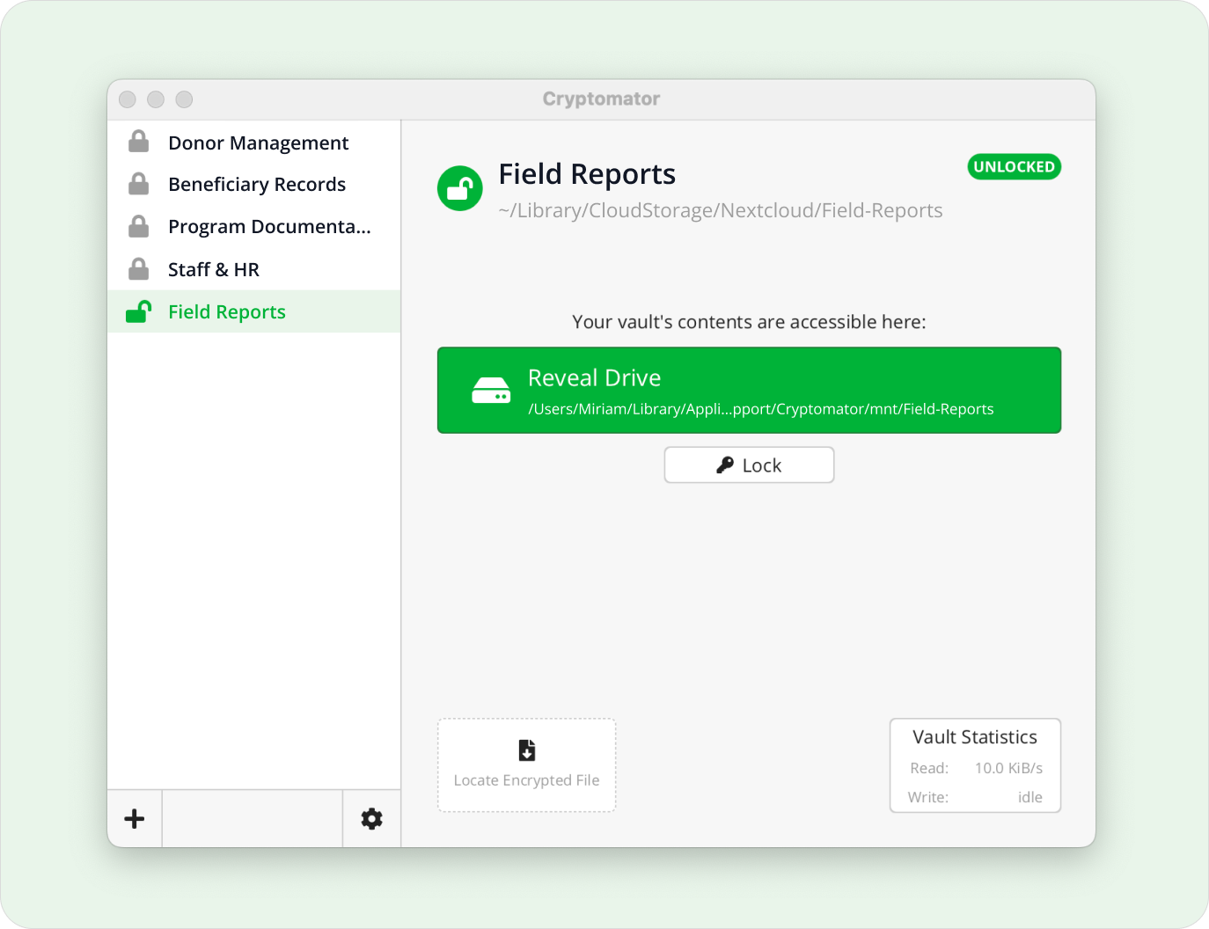
Task: Click the drive icon inside Reveal Drive button
Action: point(492,390)
